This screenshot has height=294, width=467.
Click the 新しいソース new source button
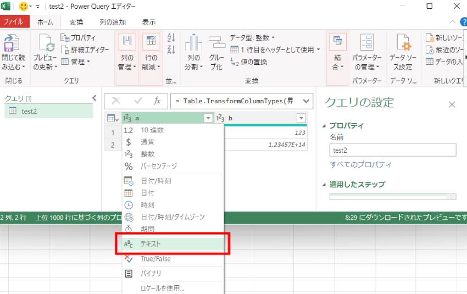pyautogui.click(x=444, y=37)
